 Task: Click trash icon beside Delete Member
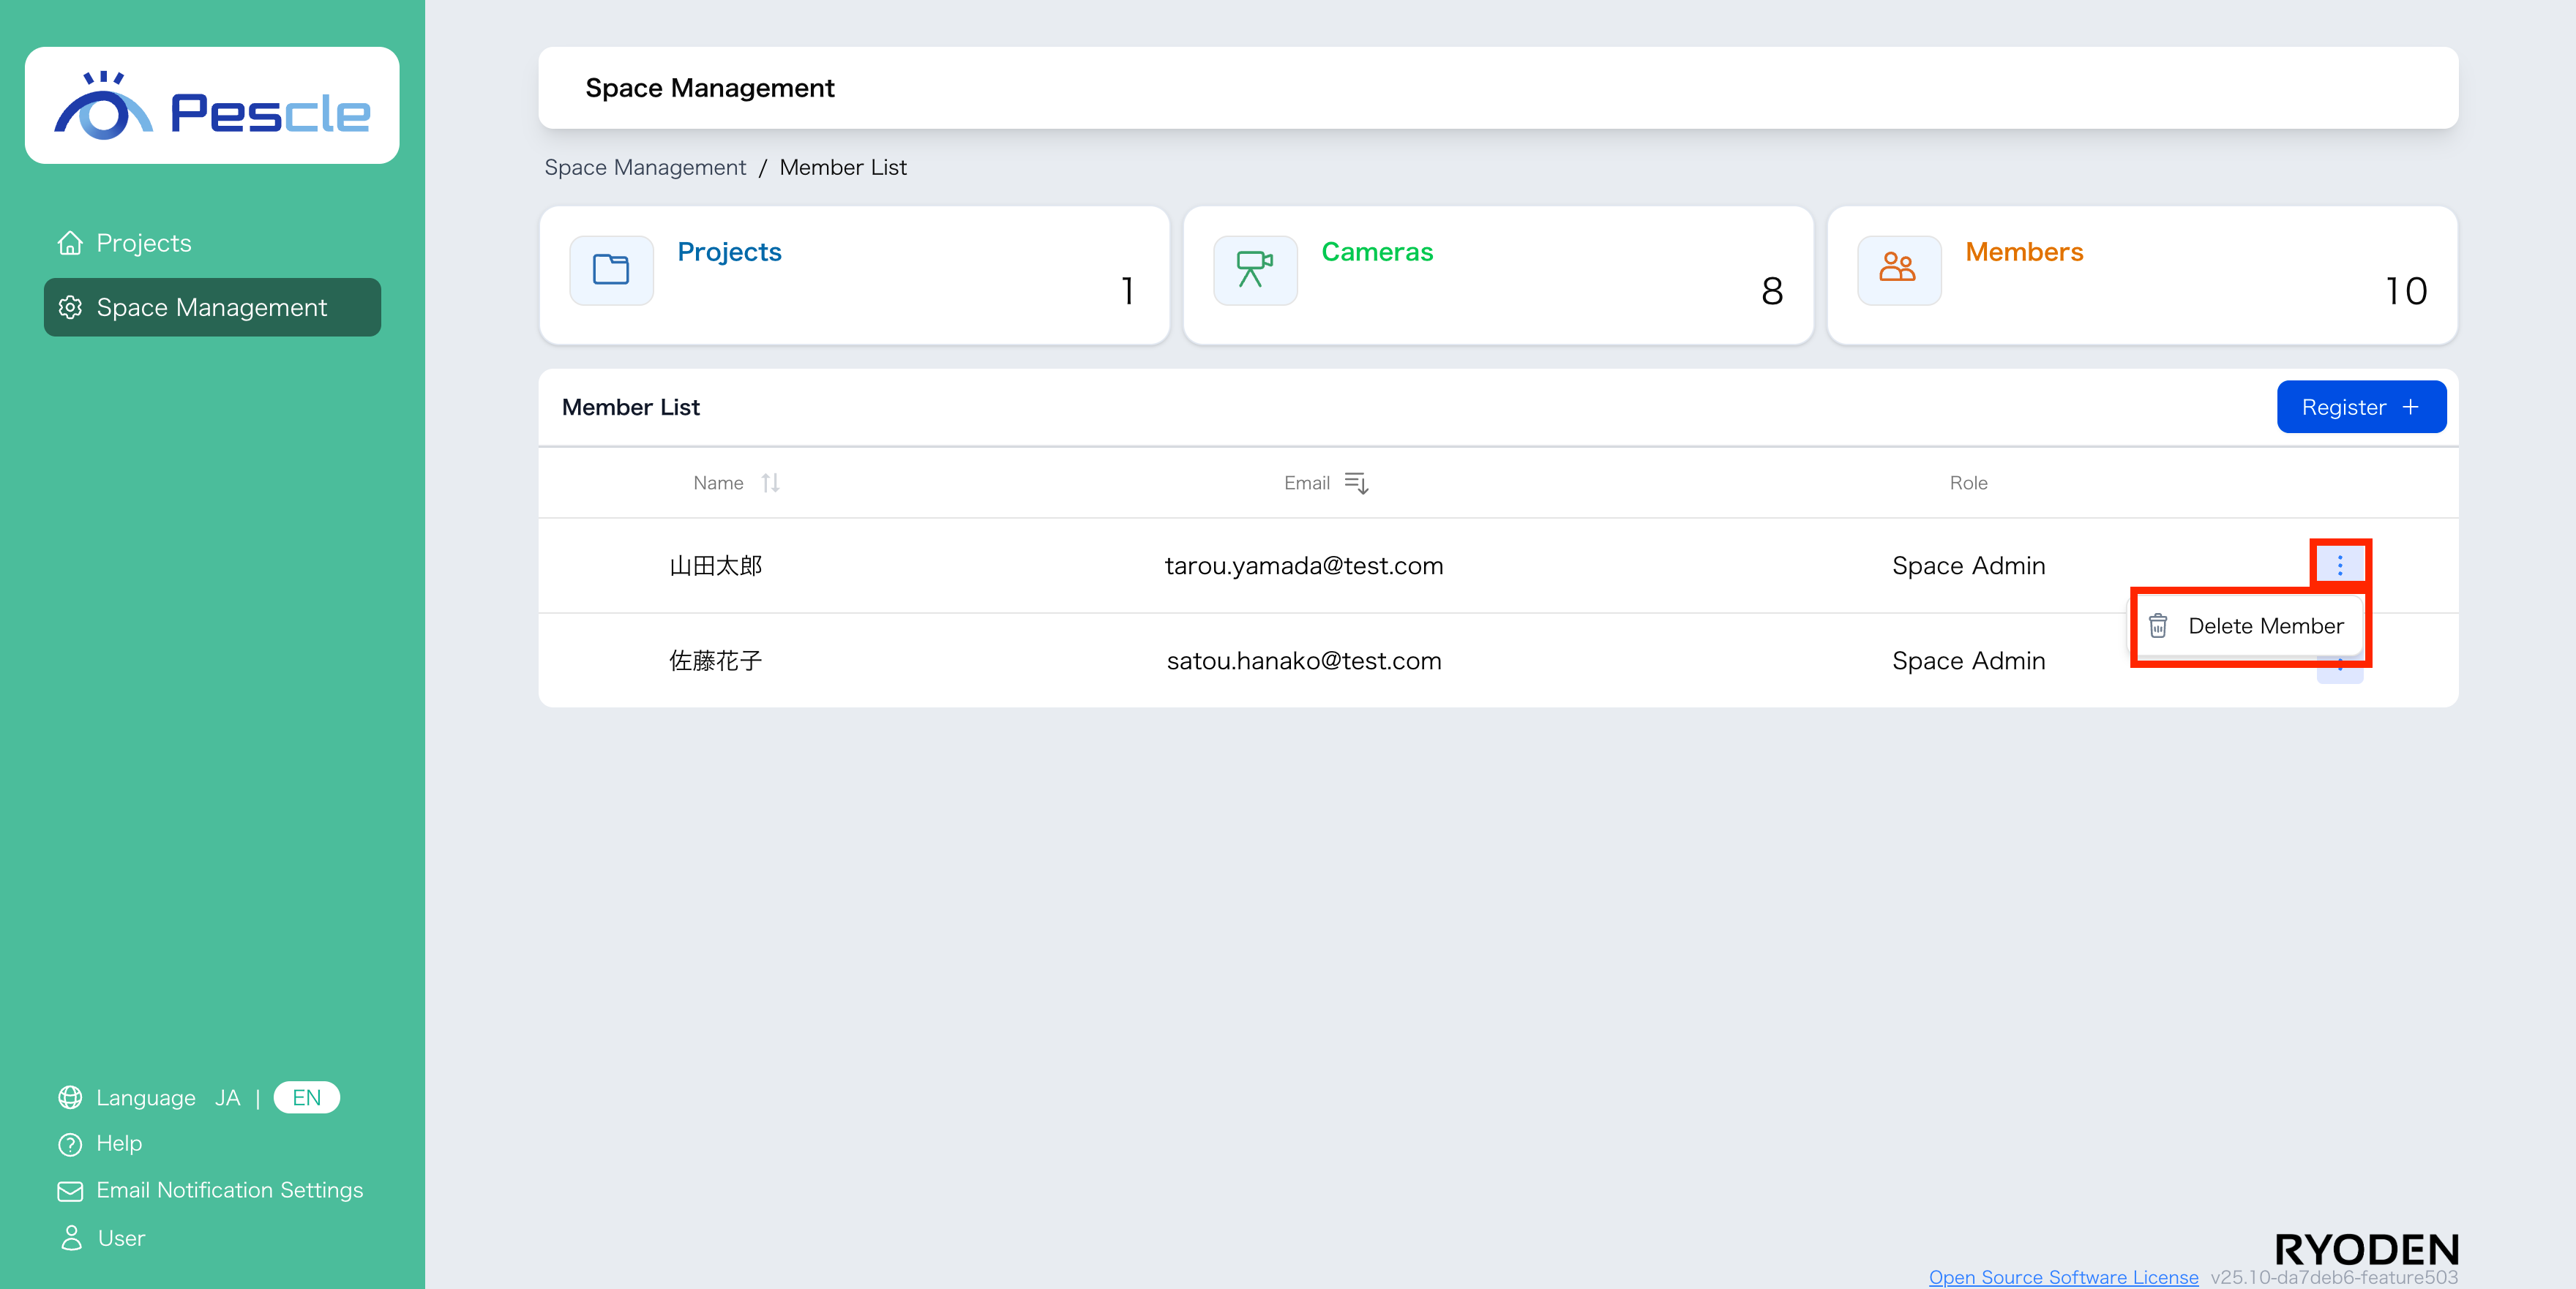[x=2158, y=626]
